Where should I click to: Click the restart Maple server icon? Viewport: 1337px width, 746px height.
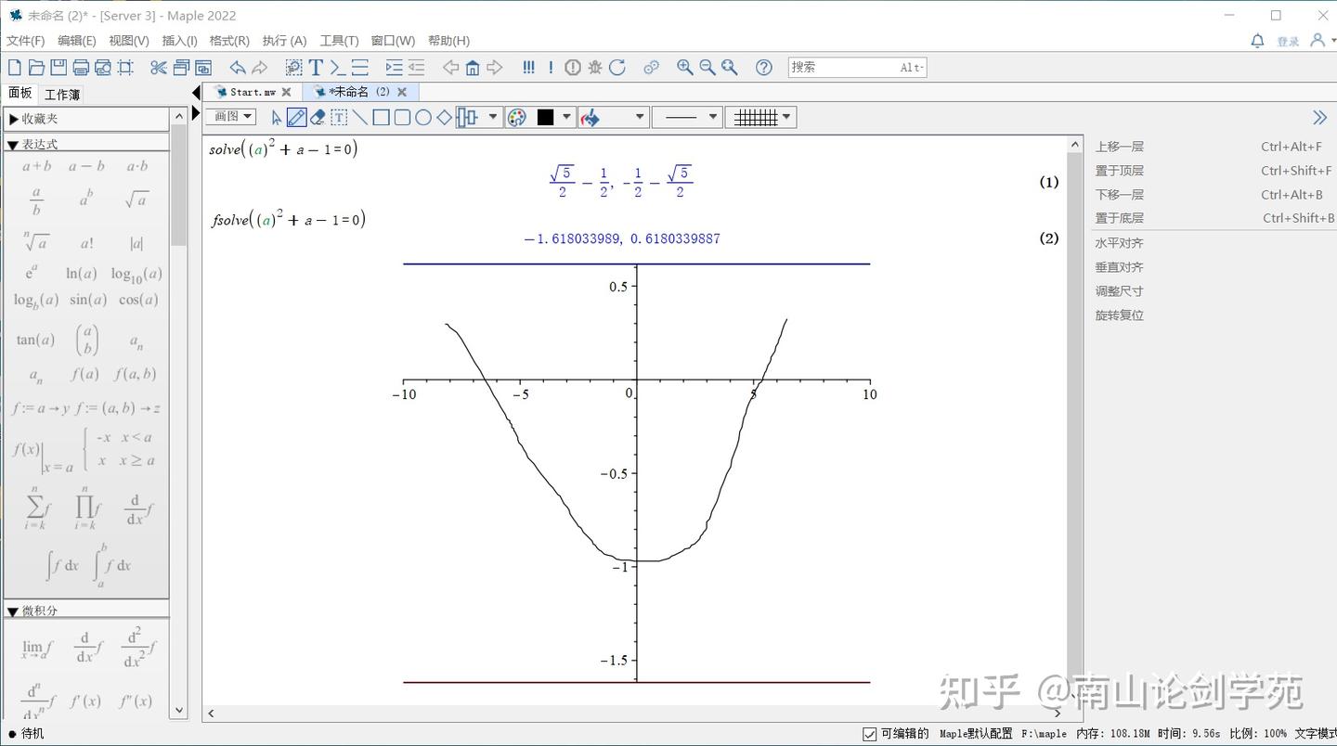coord(617,67)
